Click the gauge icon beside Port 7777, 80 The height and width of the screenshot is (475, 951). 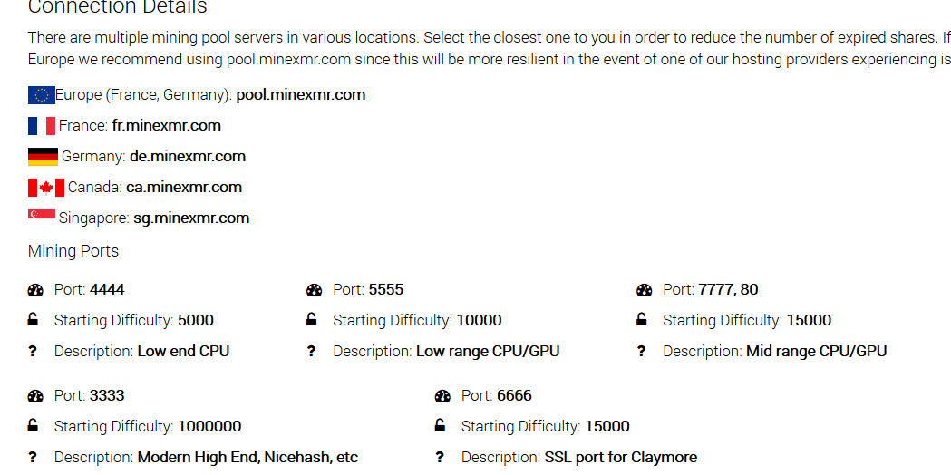point(644,290)
